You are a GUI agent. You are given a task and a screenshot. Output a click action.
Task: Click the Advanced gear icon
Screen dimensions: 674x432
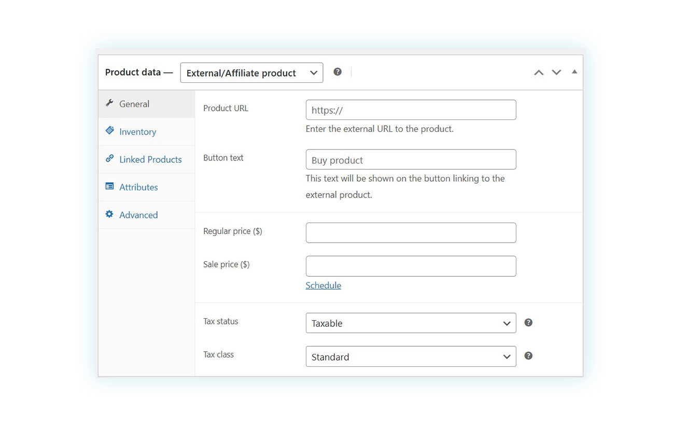pyautogui.click(x=109, y=214)
